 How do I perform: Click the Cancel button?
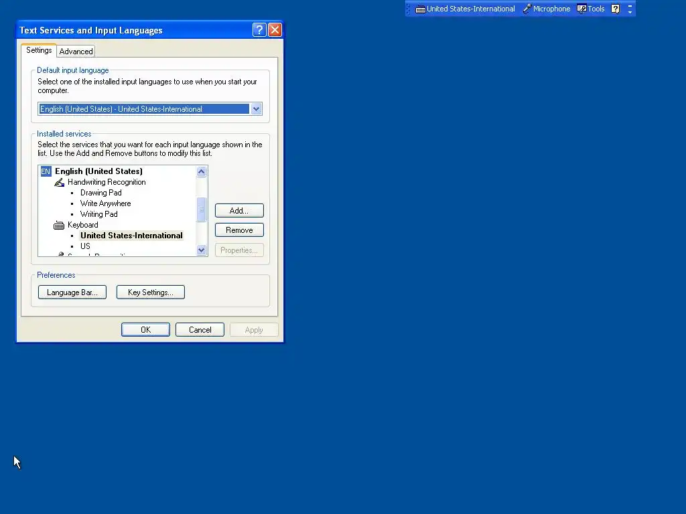(x=200, y=330)
